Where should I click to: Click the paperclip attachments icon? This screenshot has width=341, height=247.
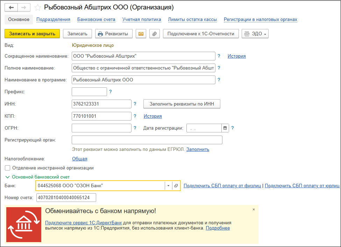click(154, 34)
